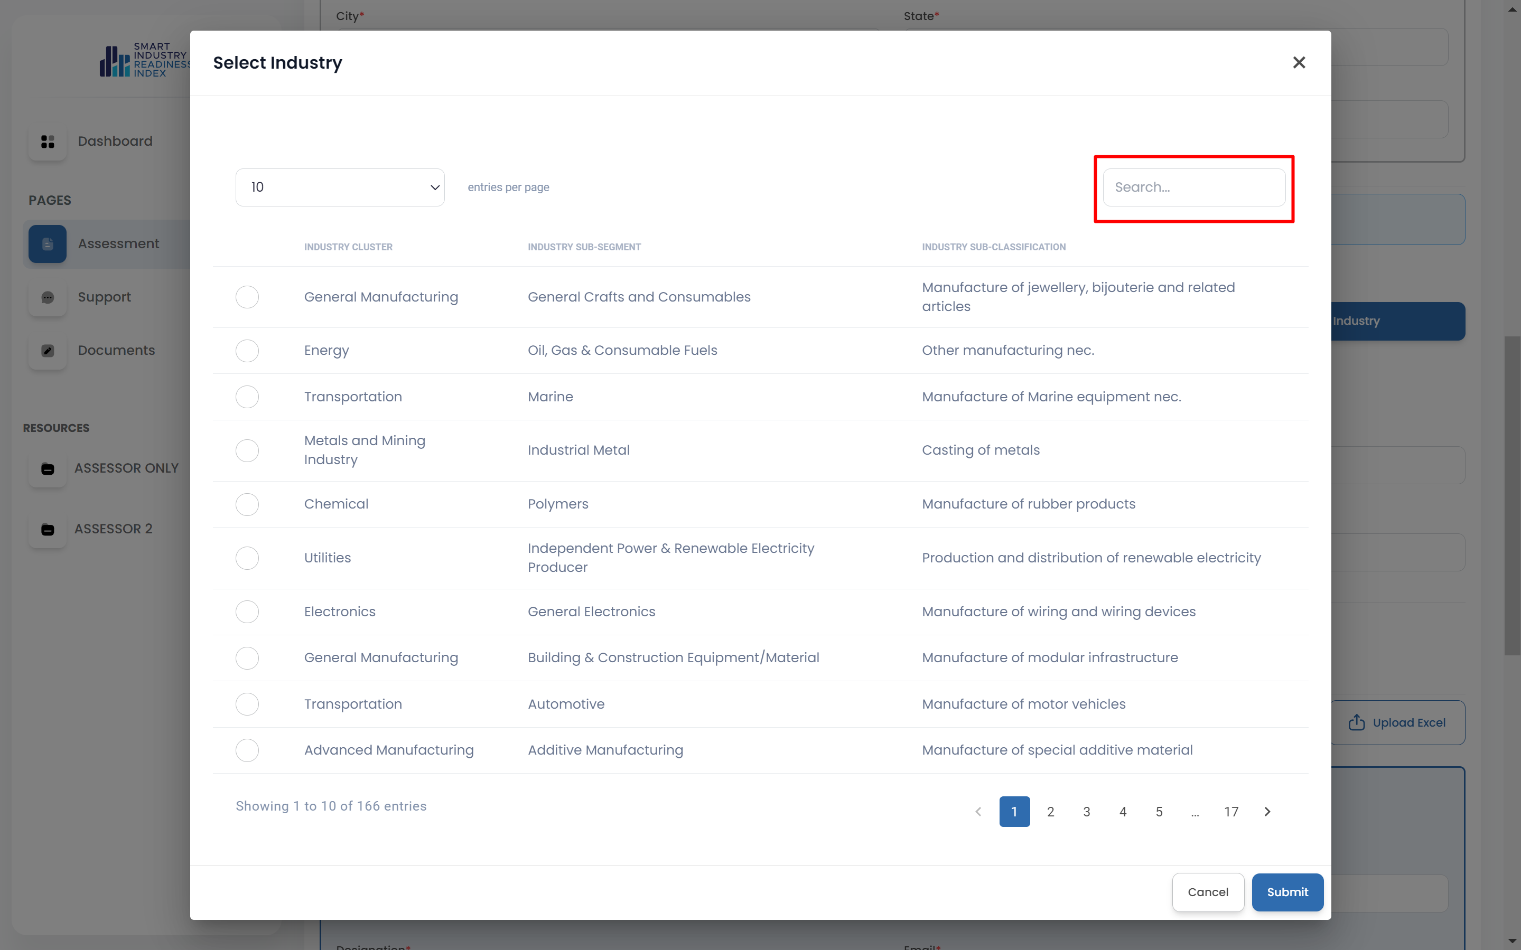
Task: Open the entries per page dropdown
Action: click(x=340, y=187)
